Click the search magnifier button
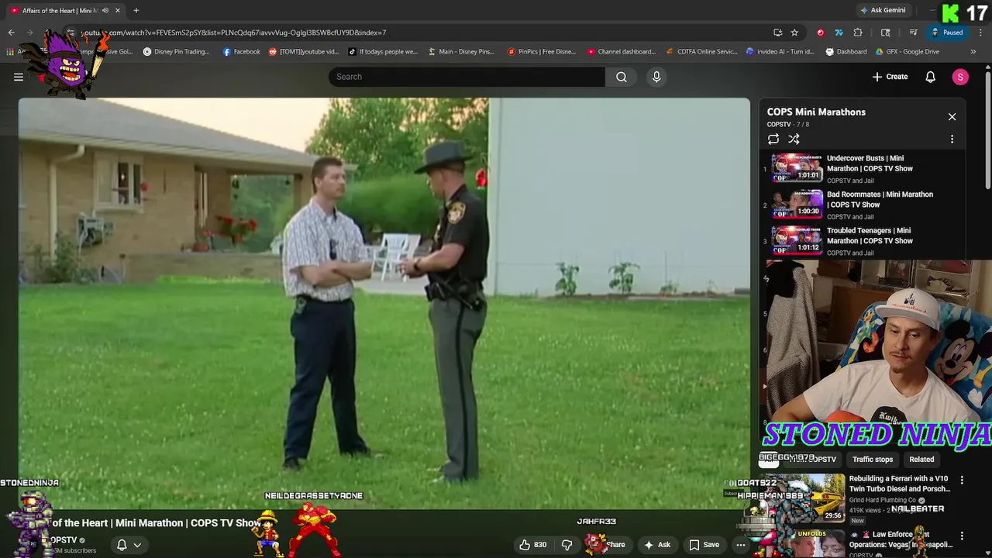The image size is (992, 558). (x=622, y=77)
